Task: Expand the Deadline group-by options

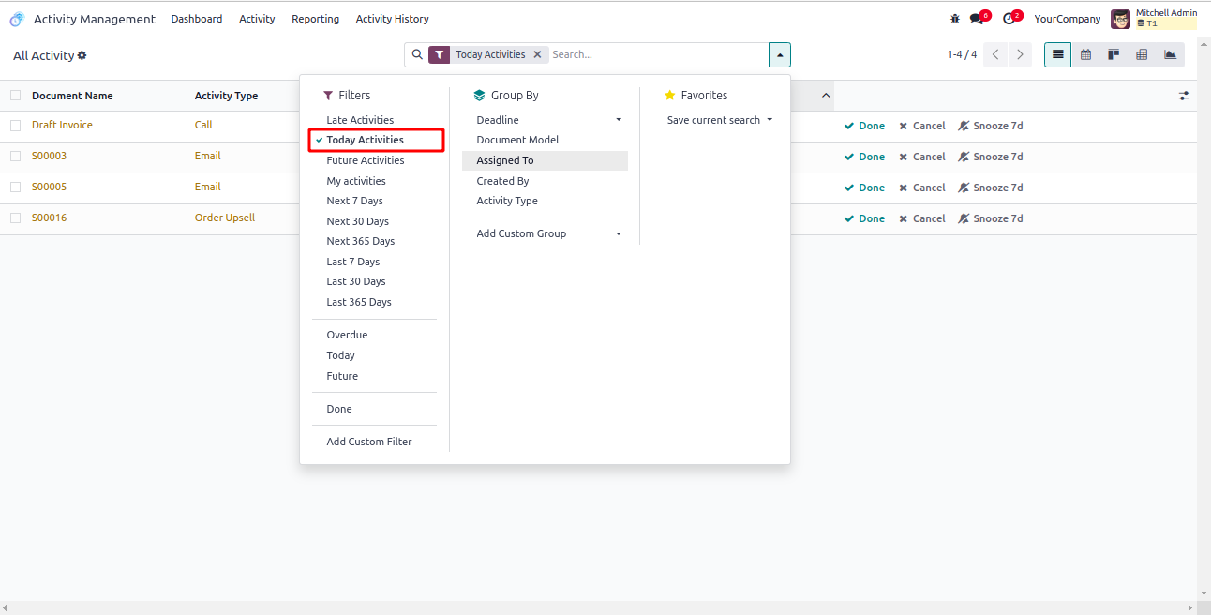Action: 619,120
